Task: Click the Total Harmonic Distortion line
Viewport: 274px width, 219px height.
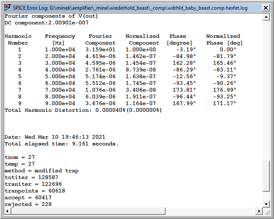Action: [x=83, y=110]
